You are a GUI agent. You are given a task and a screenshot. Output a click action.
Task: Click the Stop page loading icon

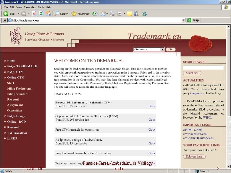pos(34,14)
